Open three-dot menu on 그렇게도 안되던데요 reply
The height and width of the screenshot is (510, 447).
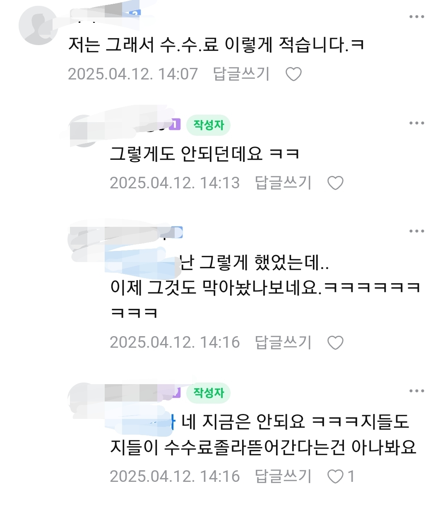pyautogui.click(x=417, y=123)
